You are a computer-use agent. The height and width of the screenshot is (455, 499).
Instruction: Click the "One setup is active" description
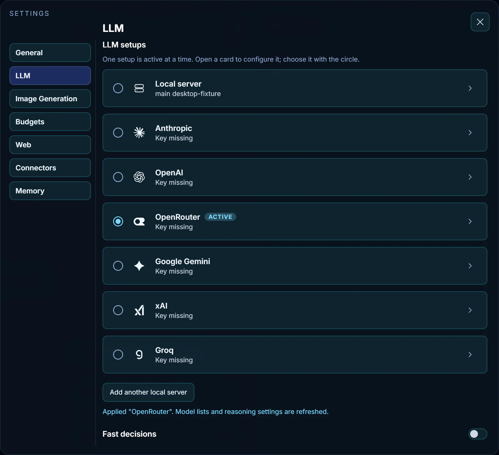(x=231, y=59)
